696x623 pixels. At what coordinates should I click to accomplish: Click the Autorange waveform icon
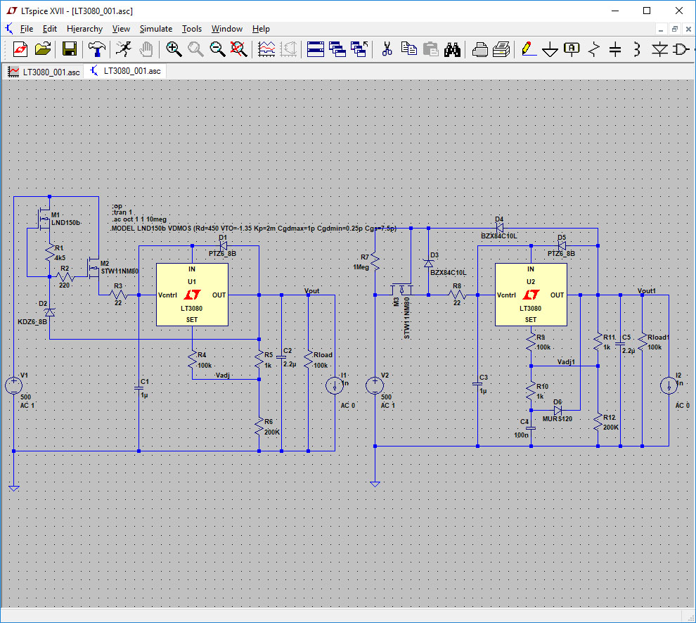pyautogui.click(x=266, y=49)
